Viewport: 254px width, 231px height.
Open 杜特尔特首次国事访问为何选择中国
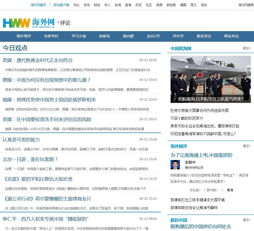tap(199, 110)
